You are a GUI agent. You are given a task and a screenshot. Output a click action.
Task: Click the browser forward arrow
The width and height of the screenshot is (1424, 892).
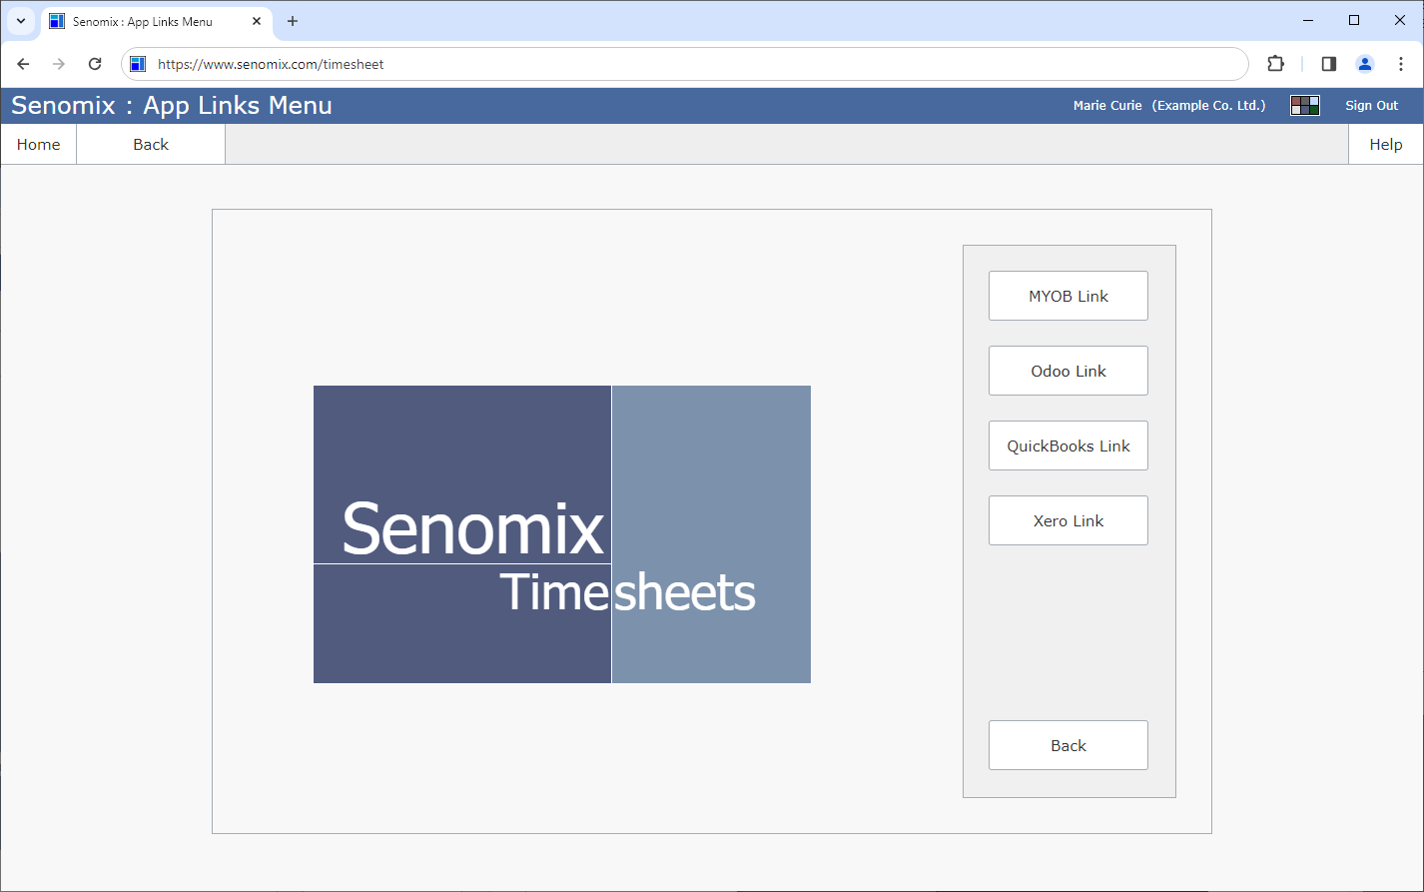pos(59,64)
